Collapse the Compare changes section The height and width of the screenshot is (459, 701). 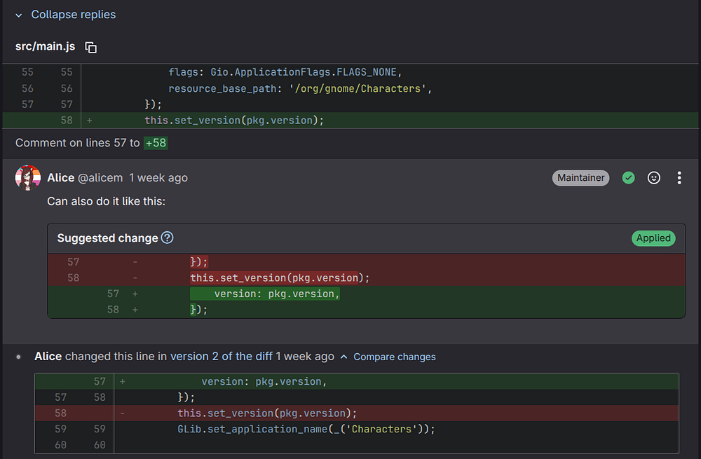coord(388,357)
